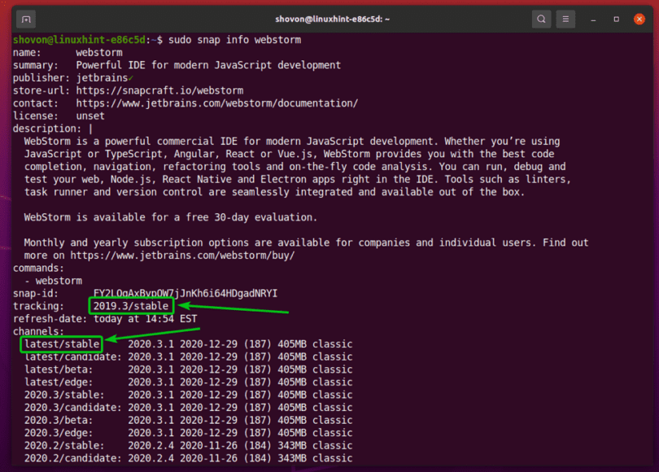Screen dimensions: 659x472
Task: Click the new tab icon at top-left
Action: 24,18
